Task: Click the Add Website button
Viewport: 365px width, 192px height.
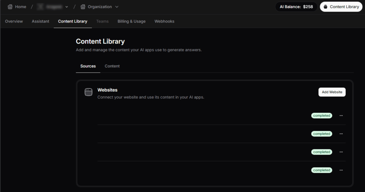Action: 332,92
